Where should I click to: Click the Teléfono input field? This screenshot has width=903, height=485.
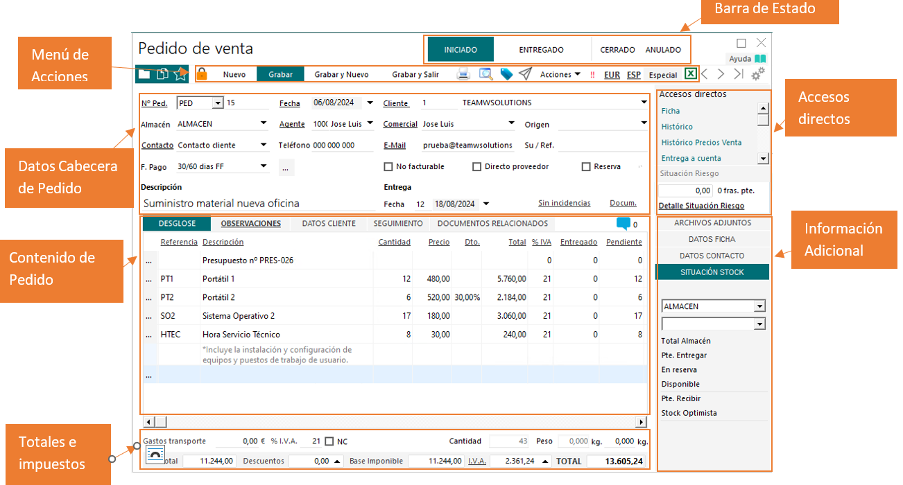(342, 145)
